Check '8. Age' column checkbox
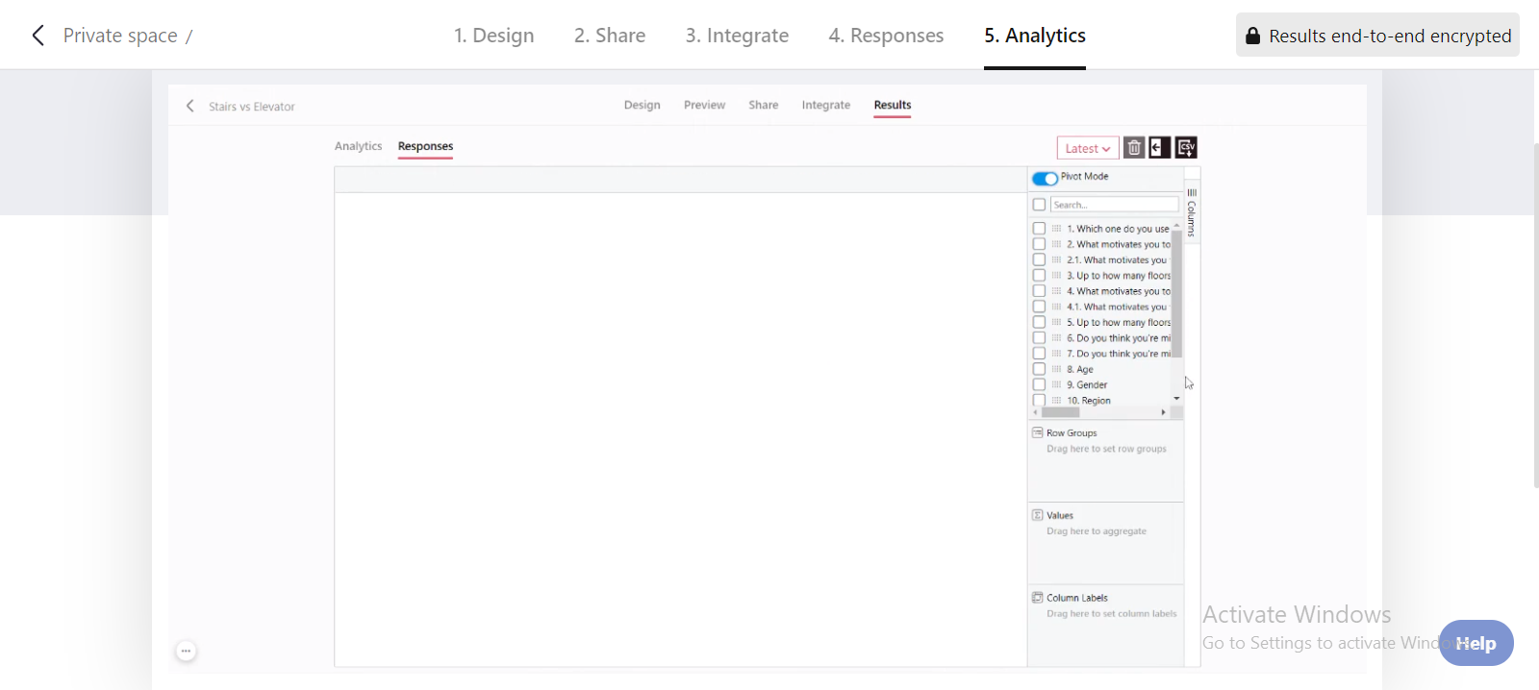The image size is (1539, 690). click(x=1039, y=369)
